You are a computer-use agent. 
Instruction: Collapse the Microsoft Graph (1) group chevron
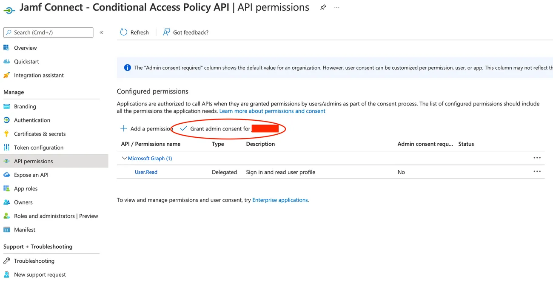click(124, 158)
